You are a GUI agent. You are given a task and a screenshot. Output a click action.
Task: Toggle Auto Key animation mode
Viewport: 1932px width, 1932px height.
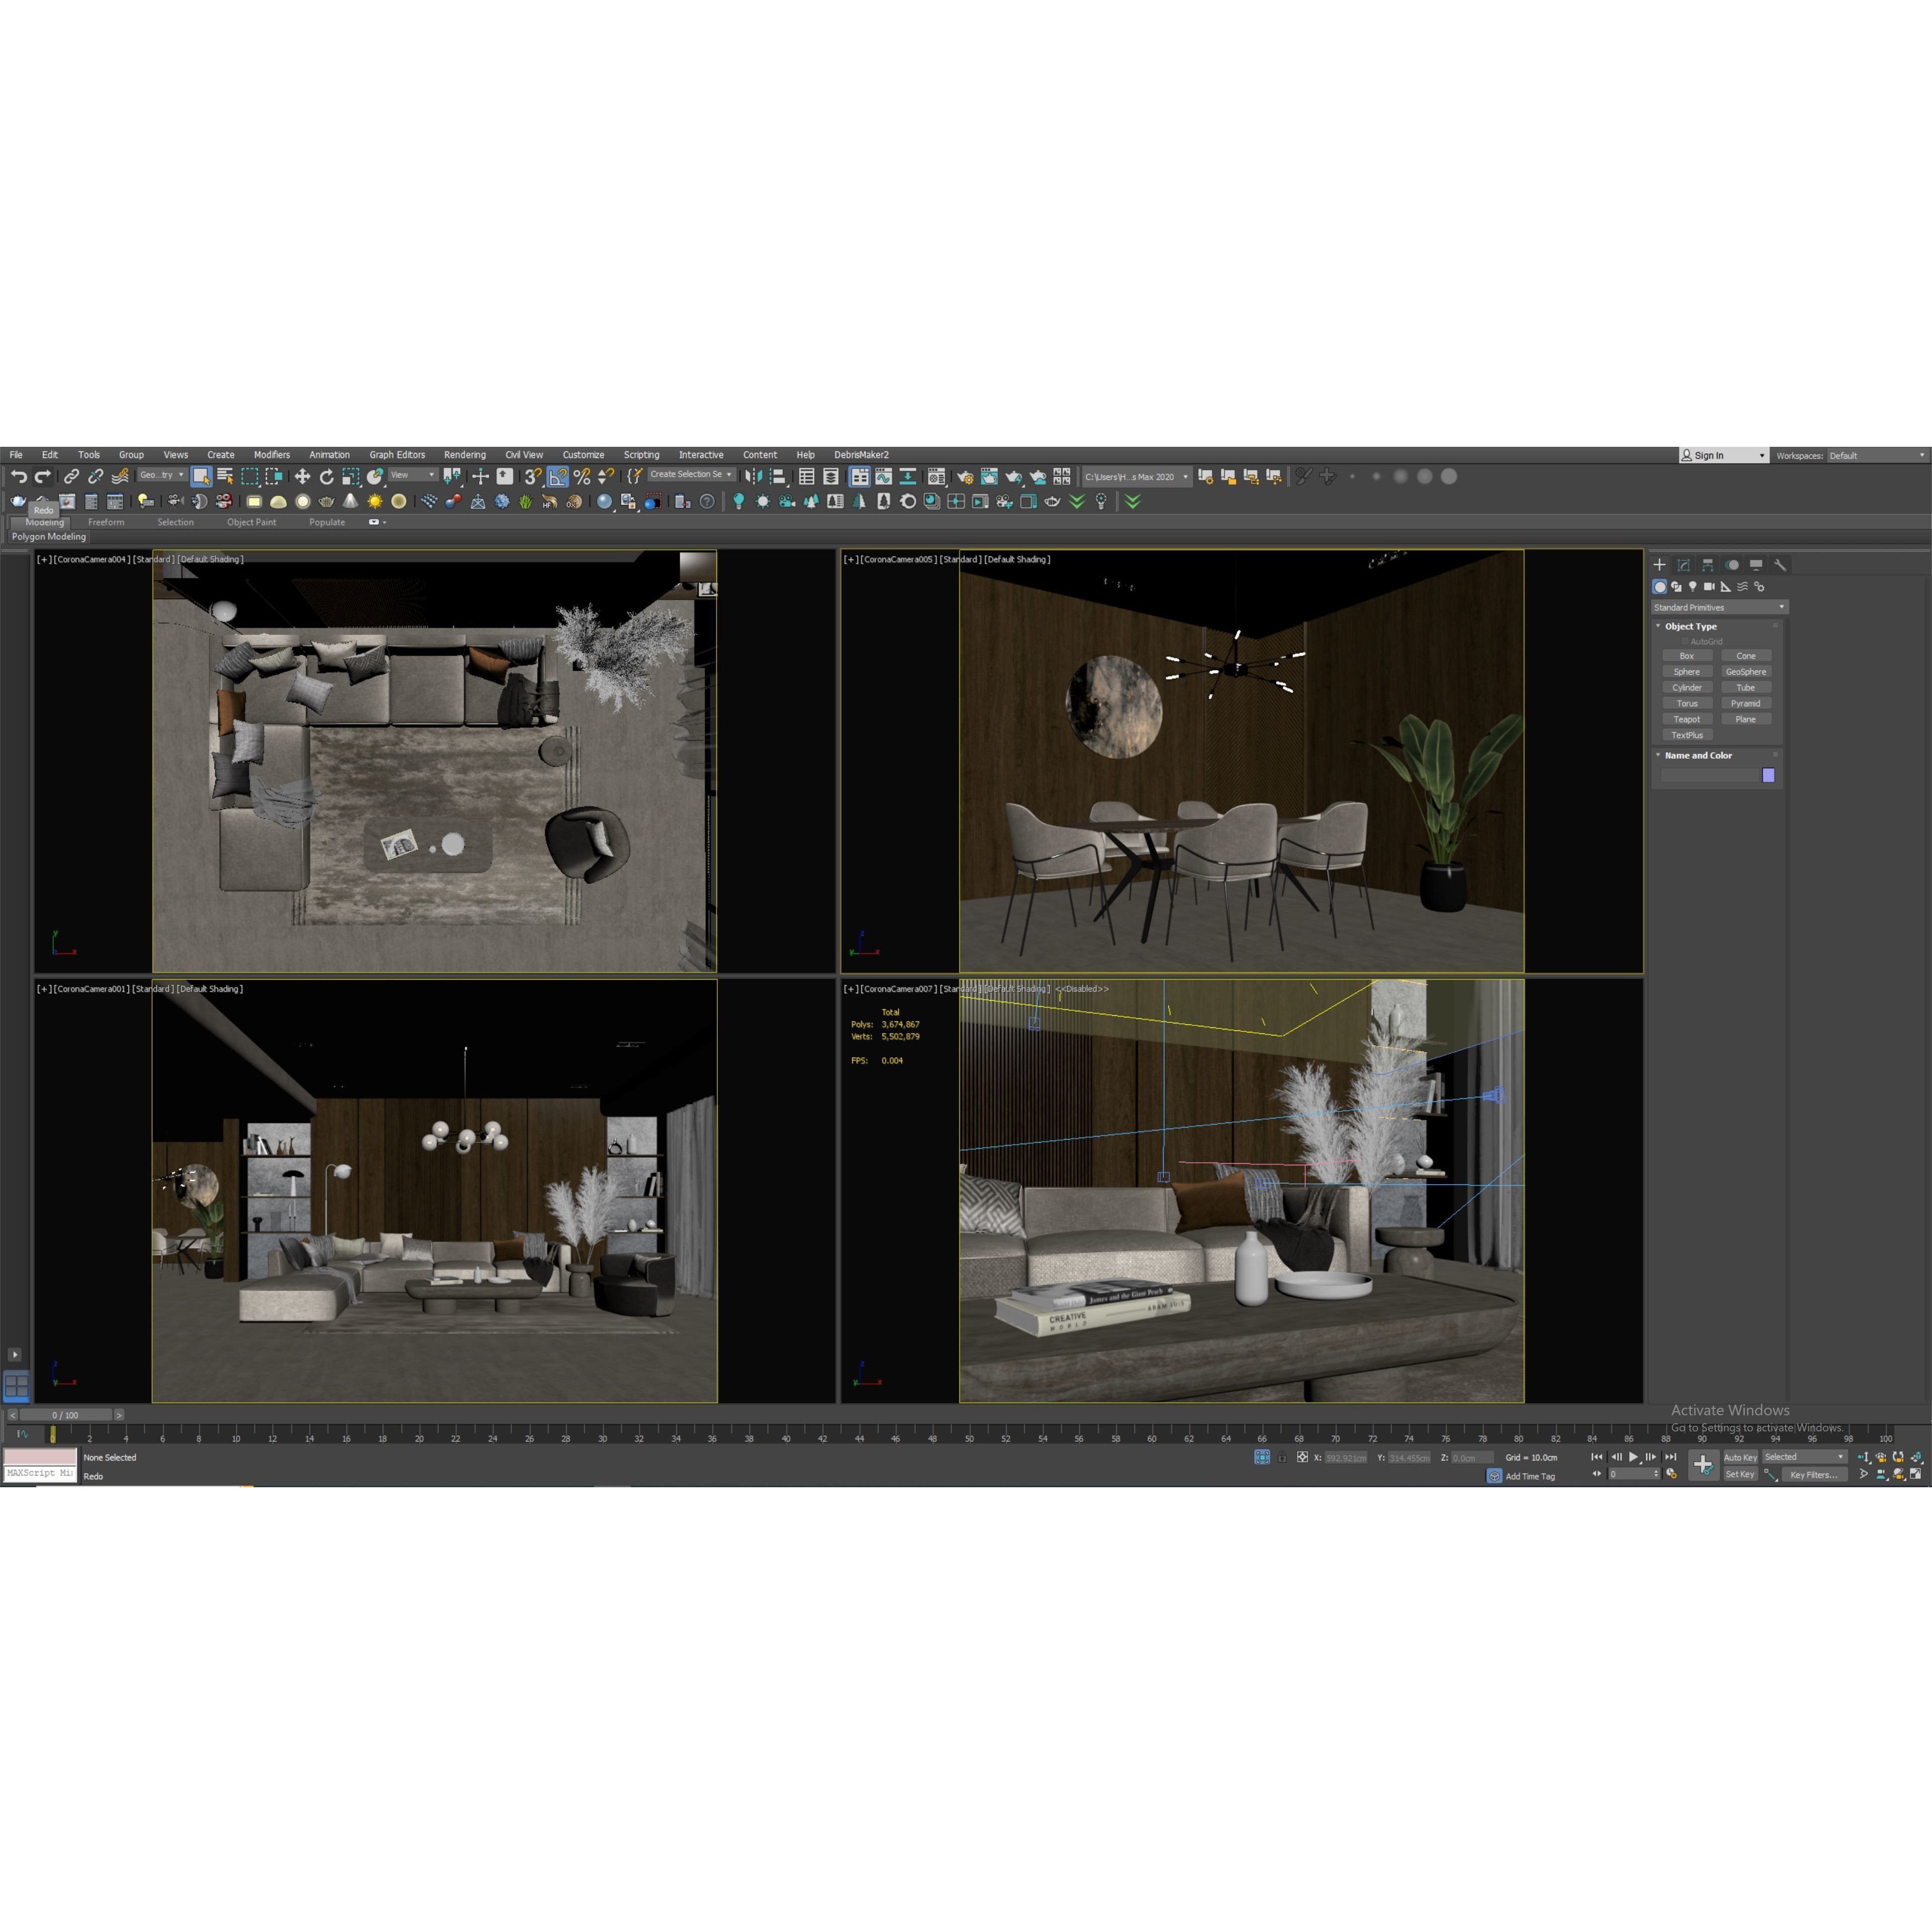point(1741,1457)
